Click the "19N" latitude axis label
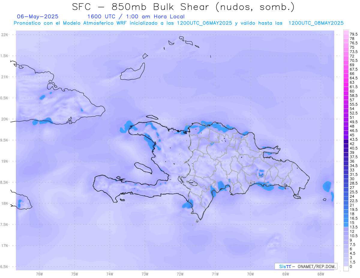The width and height of the screenshot is (360, 278). tap(5, 161)
